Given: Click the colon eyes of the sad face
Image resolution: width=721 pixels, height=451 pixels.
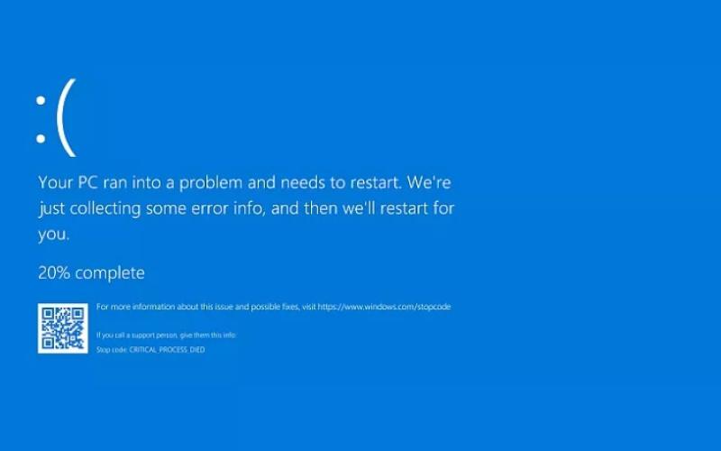Looking at the screenshot, I should tap(41, 119).
